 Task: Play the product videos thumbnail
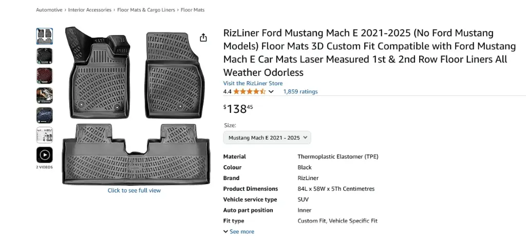tap(44, 155)
